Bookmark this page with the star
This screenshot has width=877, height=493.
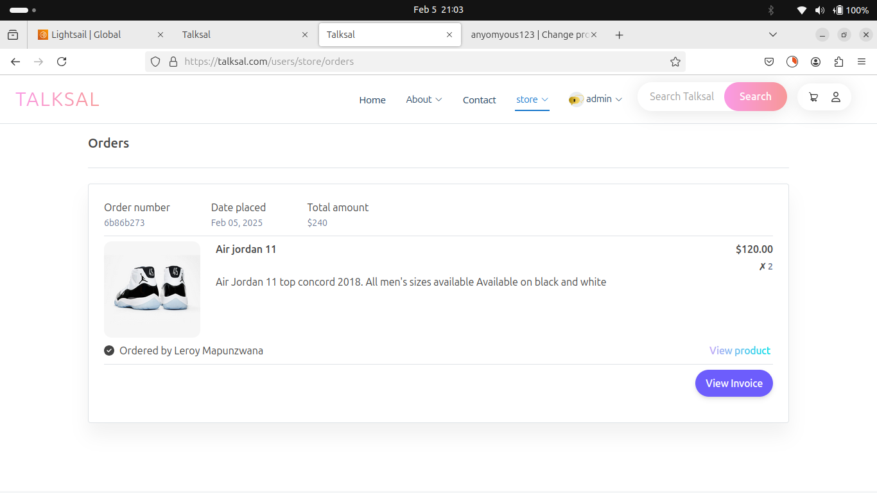click(x=675, y=62)
